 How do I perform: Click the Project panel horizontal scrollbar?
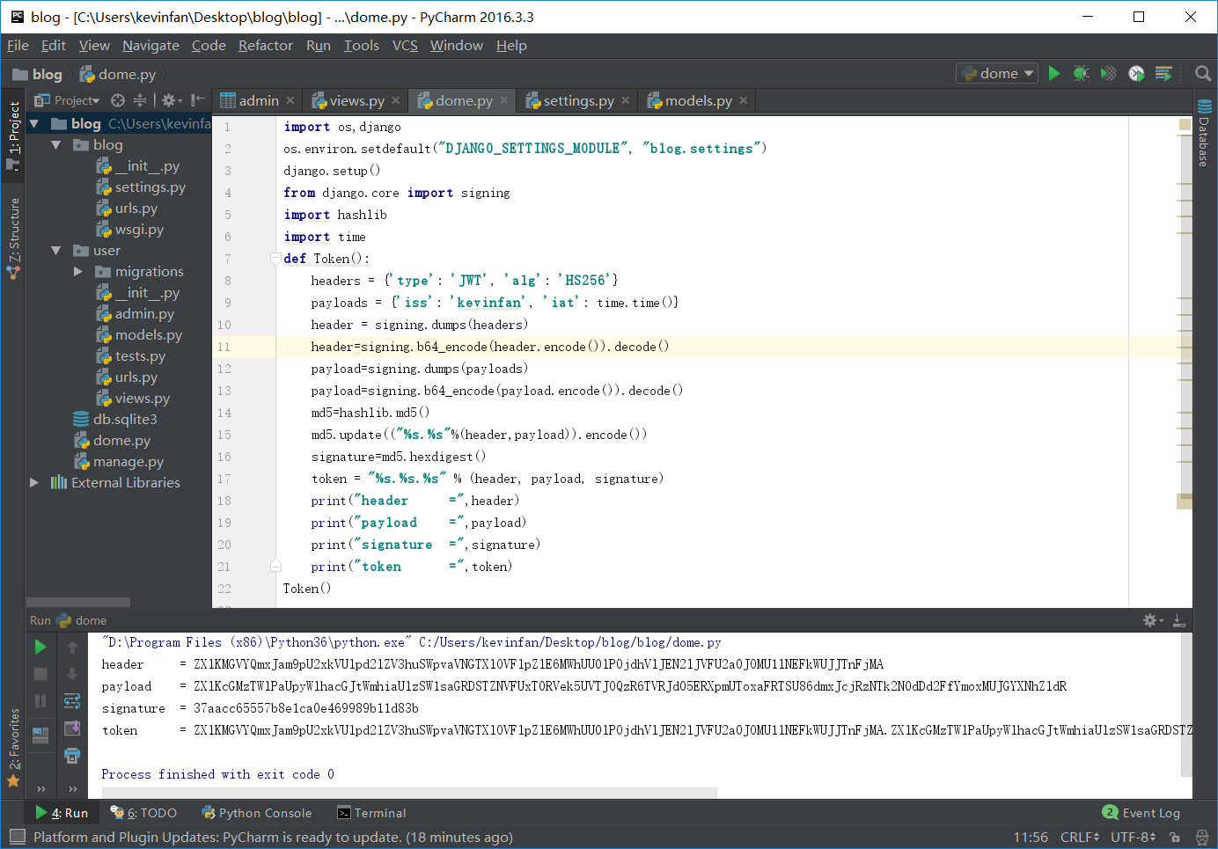77,603
